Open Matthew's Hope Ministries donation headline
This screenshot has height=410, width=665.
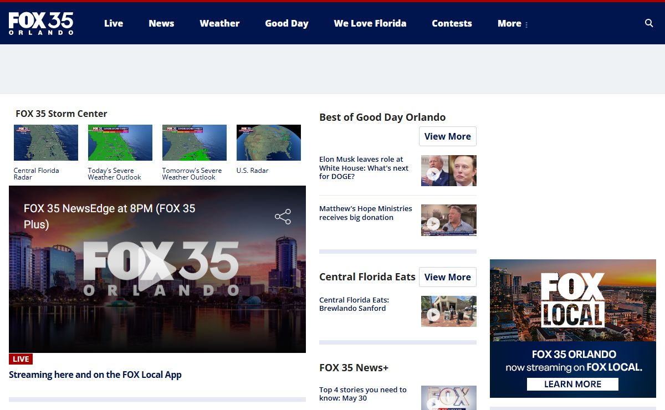[366, 213]
